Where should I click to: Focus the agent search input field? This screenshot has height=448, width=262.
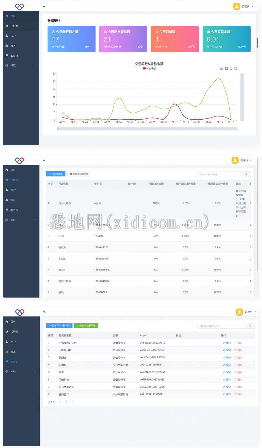tap(219, 174)
